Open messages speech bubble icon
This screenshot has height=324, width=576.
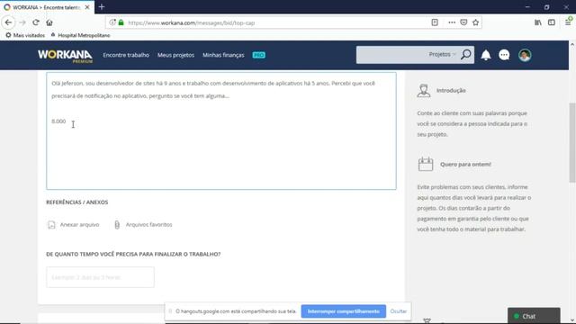504,55
